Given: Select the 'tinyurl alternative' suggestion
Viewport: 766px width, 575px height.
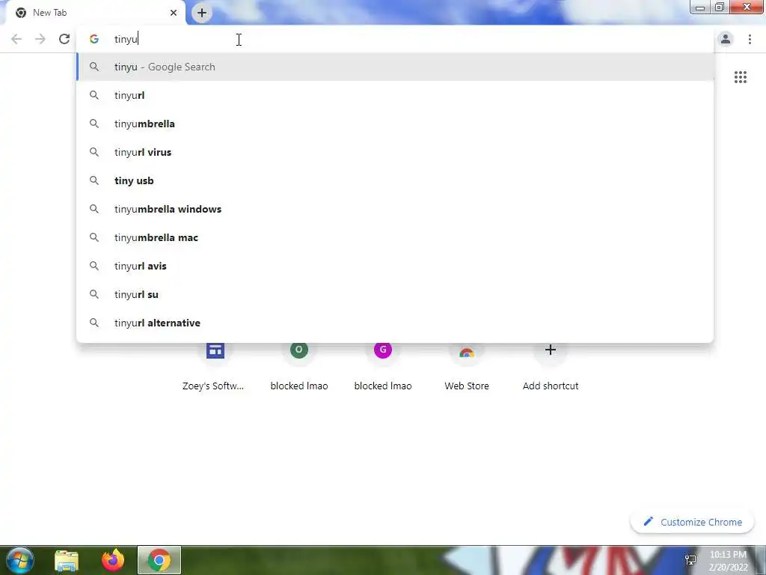Looking at the screenshot, I should coord(395,323).
